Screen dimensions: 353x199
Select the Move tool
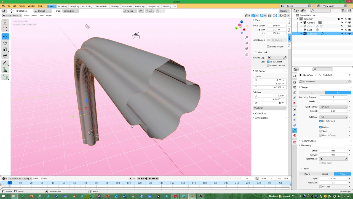(x=5, y=36)
